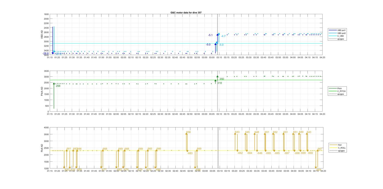The height and width of the screenshot is (189, 383).
Task: Click the 'VBD AD' y-axis label
Action: (x=42, y=34)
